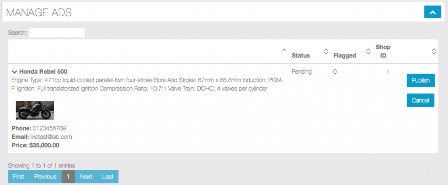Select the Shop ID column header text

point(383,51)
